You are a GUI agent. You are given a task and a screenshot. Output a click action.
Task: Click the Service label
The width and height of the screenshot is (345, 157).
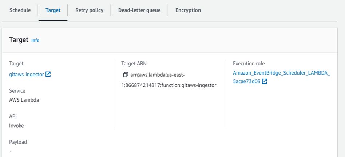[17, 91]
